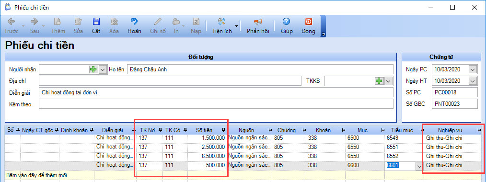
Task: Open the Trước button dropdown arrow
Action: tap(23, 26)
